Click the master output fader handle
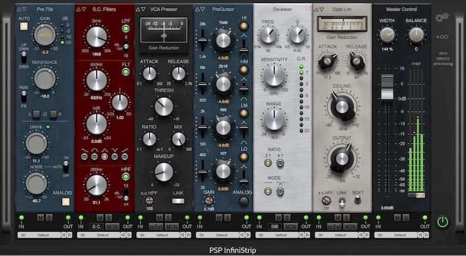This screenshot has width=466, height=256. (387, 87)
